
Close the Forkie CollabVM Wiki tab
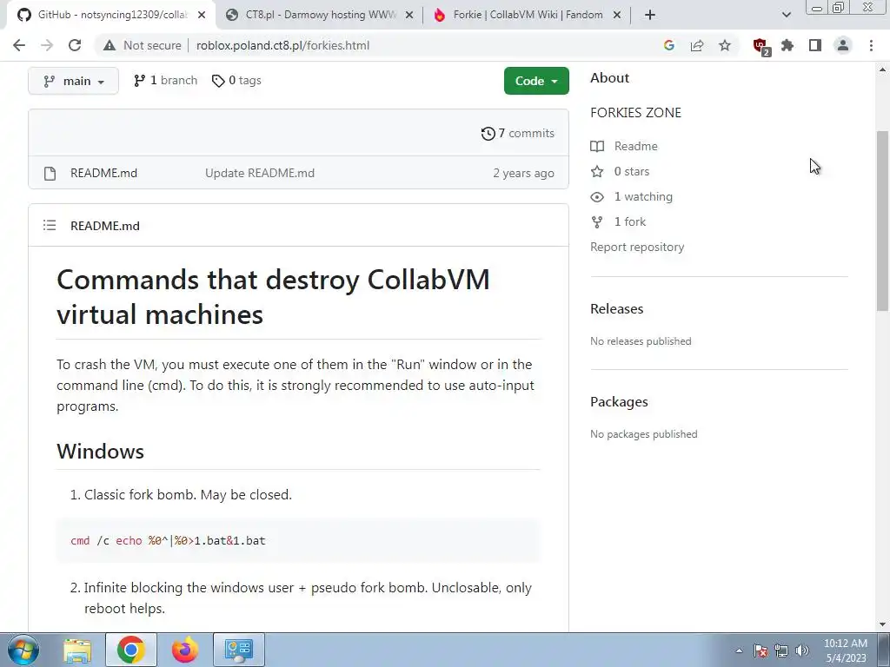pos(617,16)
